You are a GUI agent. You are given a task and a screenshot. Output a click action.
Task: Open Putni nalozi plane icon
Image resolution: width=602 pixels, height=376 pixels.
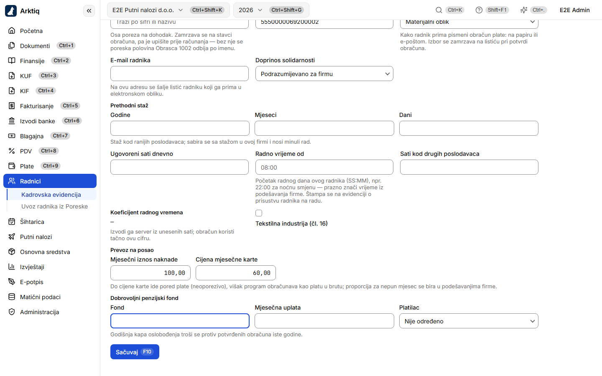click(12, 237)
